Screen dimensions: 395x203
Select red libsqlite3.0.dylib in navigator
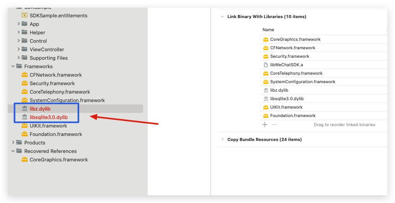49,117
